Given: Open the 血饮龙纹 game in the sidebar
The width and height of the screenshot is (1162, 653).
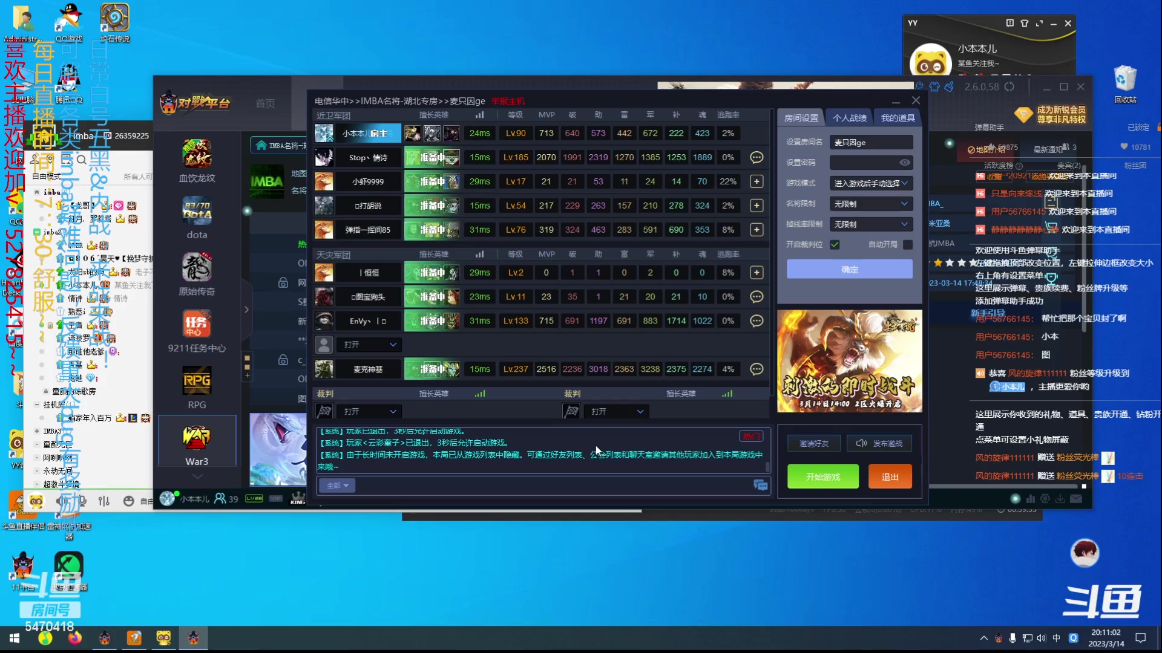Looking at the screenshot, I should pos(197,161).
